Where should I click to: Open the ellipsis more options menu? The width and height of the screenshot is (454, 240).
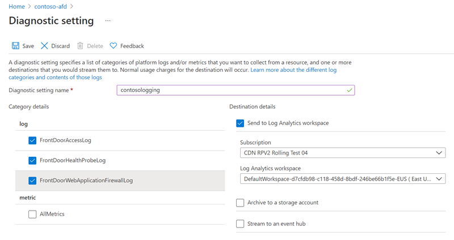coord(108,21)
